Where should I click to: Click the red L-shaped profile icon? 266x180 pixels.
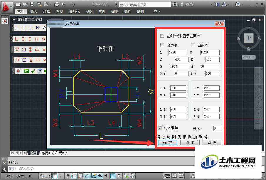[x=17, y=39]
